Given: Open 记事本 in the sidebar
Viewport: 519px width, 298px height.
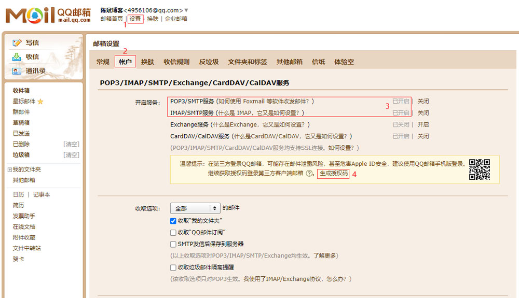Looking at the screenshot, I should coord(42,194).
